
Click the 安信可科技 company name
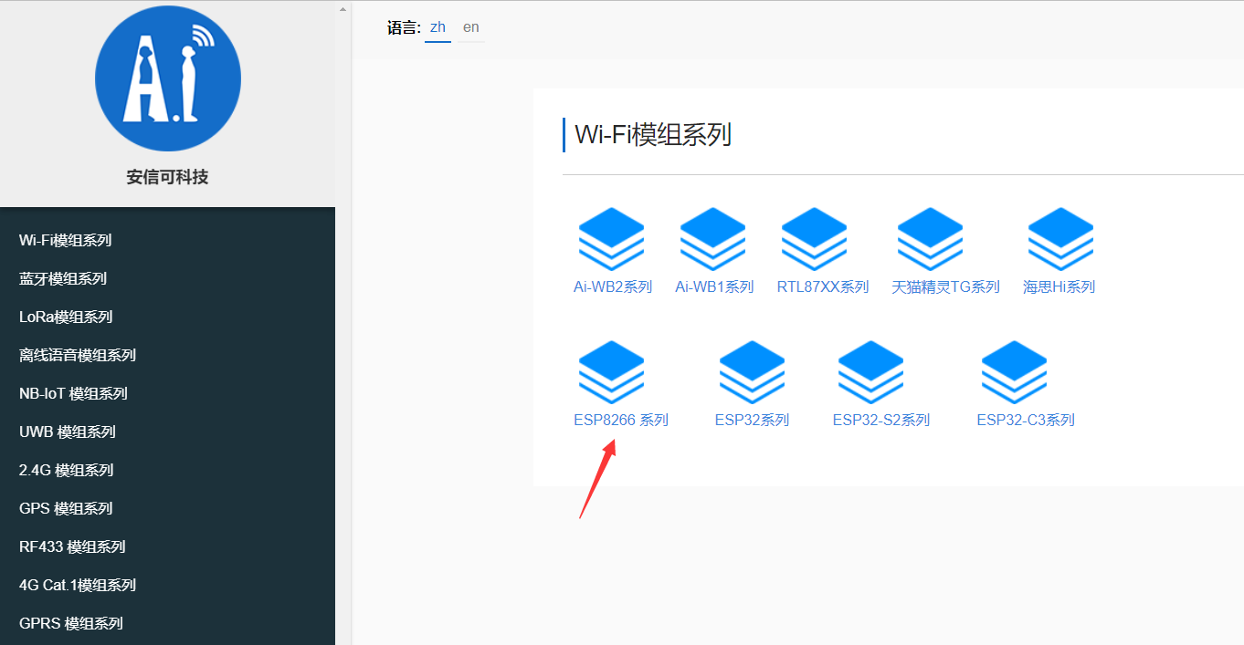[168, 177]
